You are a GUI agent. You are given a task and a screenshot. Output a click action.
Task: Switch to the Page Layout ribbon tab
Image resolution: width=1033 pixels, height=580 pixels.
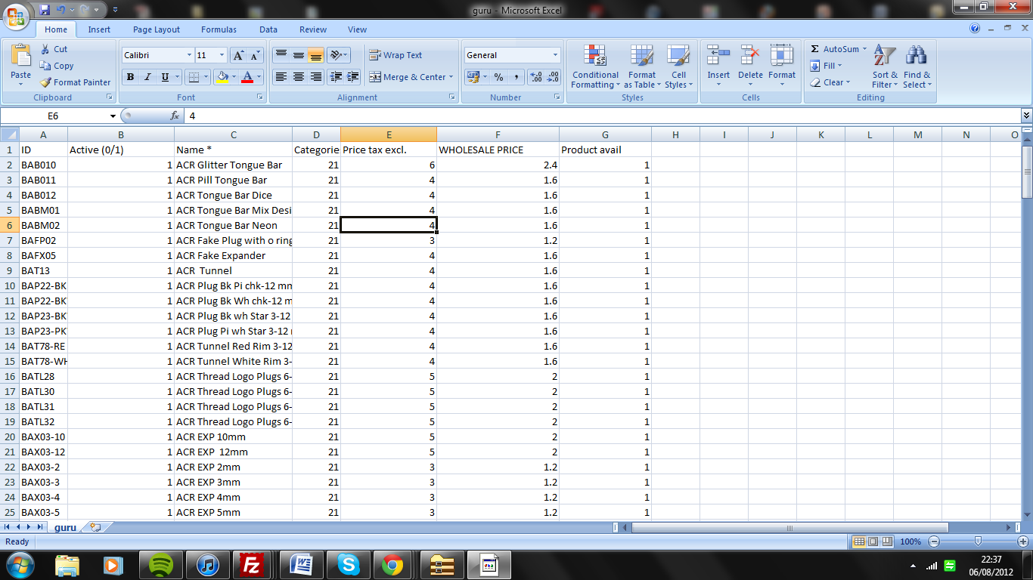pos(157,29)
